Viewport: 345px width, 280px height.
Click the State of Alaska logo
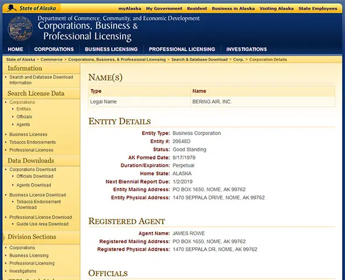coord(31,8)
